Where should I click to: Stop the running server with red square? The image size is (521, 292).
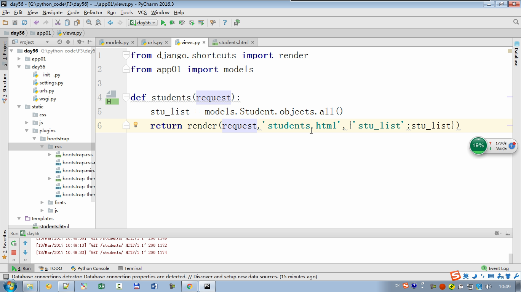pos(14,252)
